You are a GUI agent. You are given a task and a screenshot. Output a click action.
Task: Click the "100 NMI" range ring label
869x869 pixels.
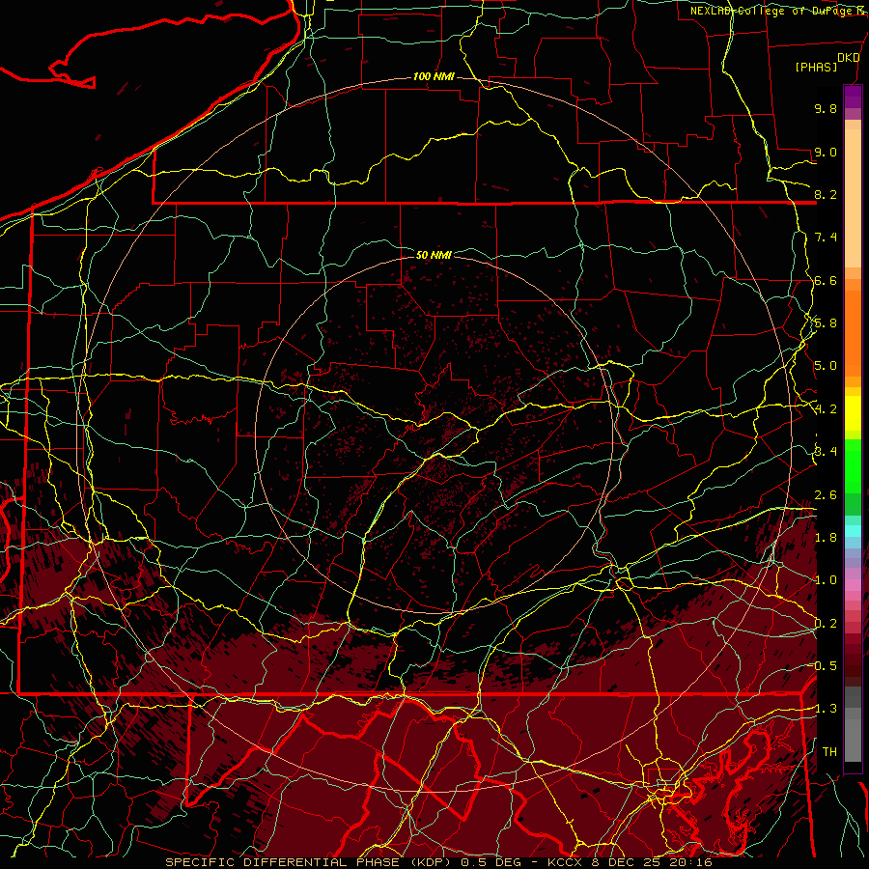(x=434, y=76)
